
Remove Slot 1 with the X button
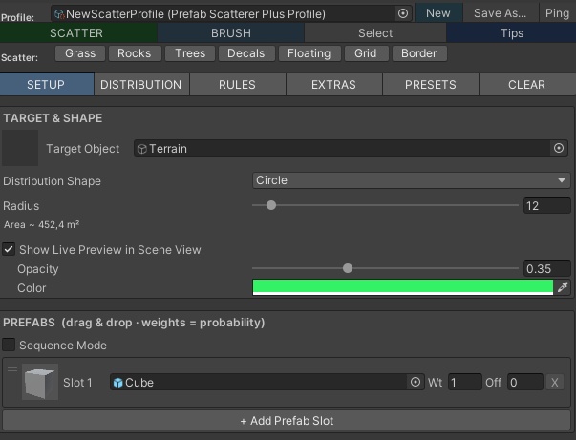coord(555,383)
